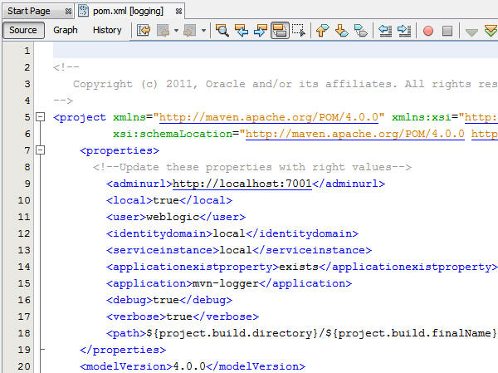Click the opening <adminurl> tag
The image size is (498, 373).
(139, 184)
